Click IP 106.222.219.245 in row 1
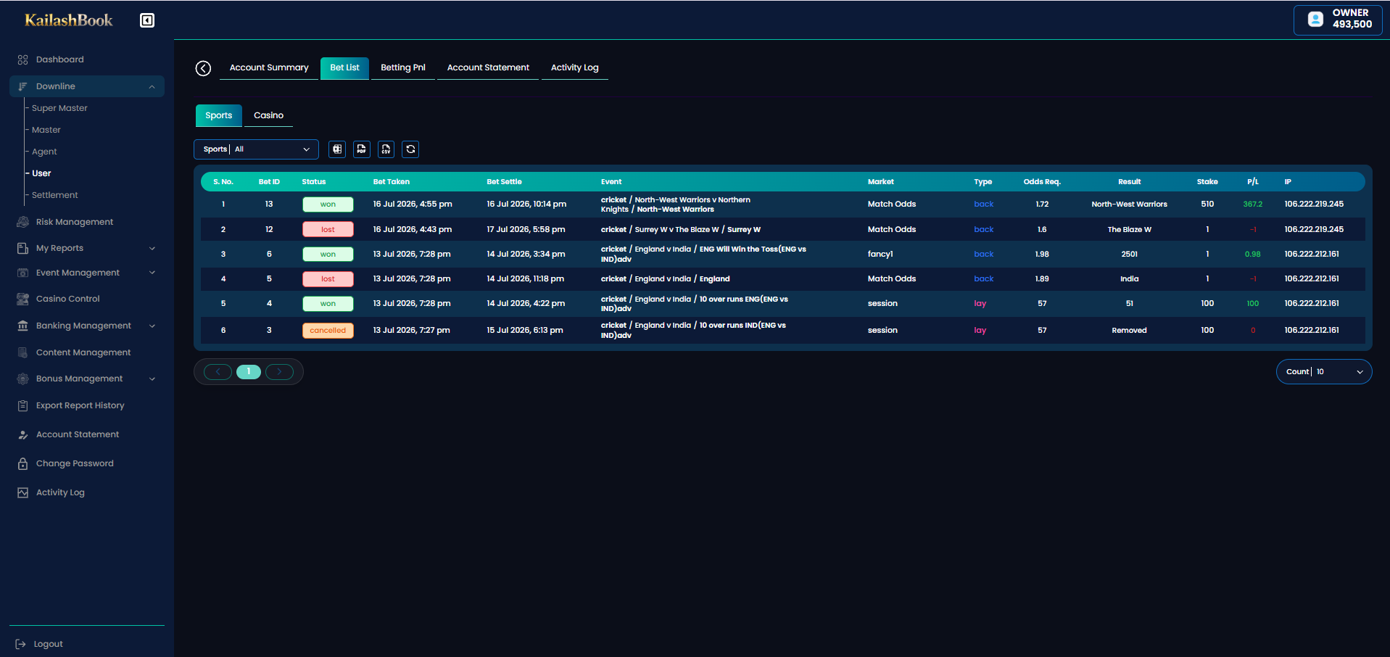 pos(1314,204)
